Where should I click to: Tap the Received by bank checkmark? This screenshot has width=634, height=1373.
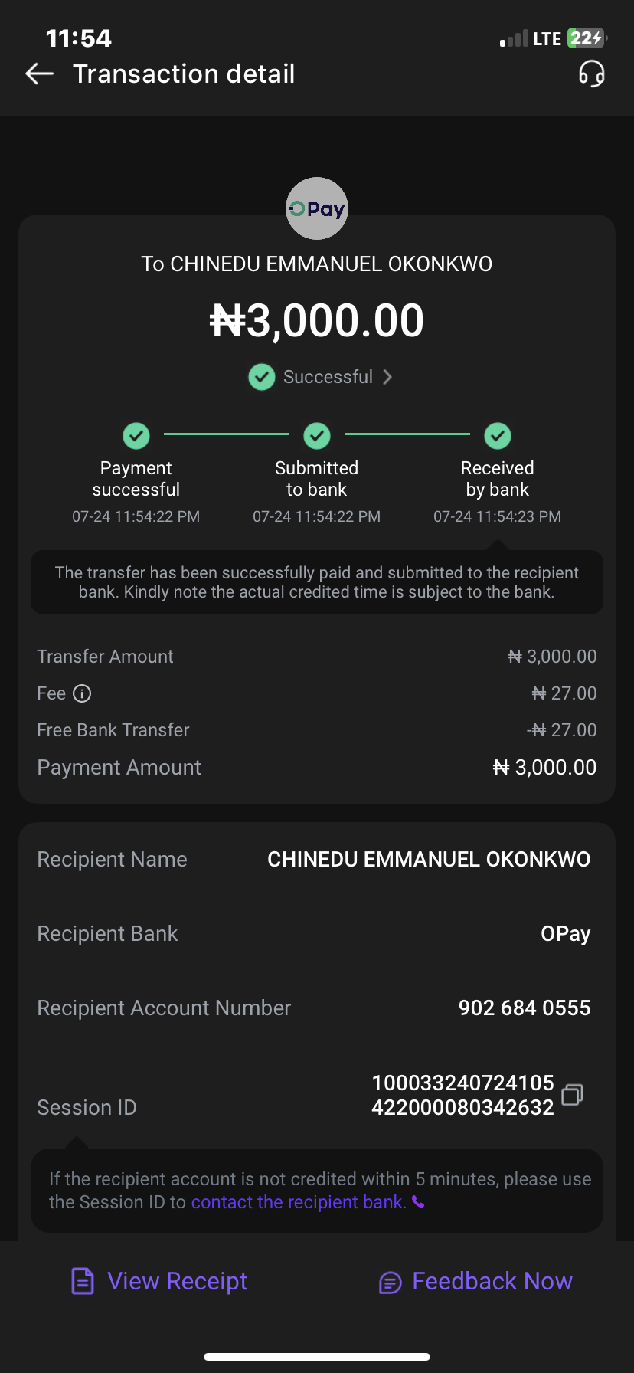(x=498, y=436)
